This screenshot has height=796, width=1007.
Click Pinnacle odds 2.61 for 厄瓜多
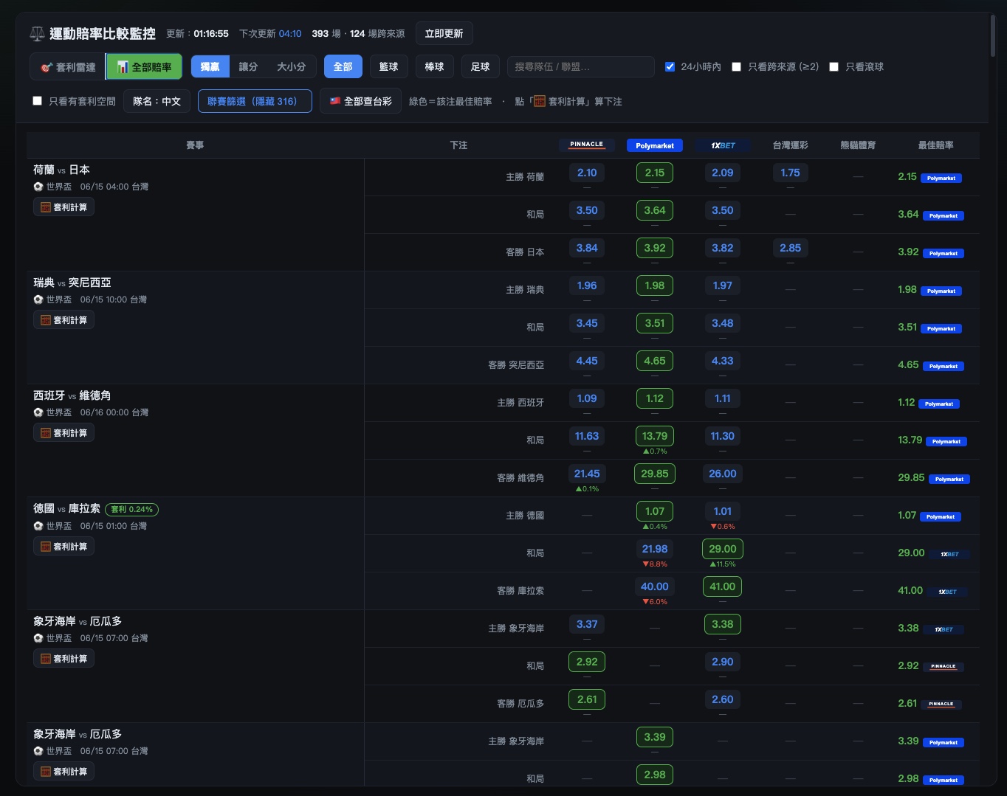tap(587, 699)
